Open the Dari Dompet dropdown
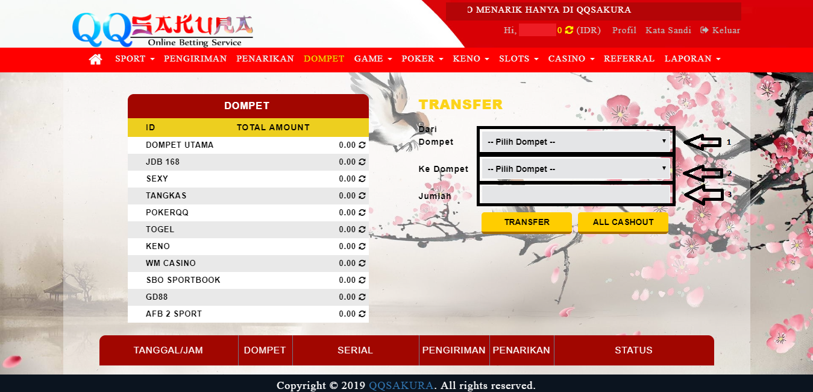Screen dimensions: 813x392 577,142
